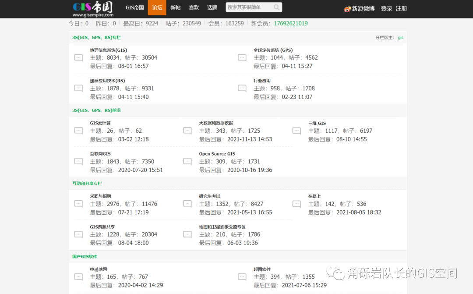Click the forum icon next to 地理信息系统(GIS)
Image resolution: width=473 pixels, height=294 pixels.
coord(78,57)
